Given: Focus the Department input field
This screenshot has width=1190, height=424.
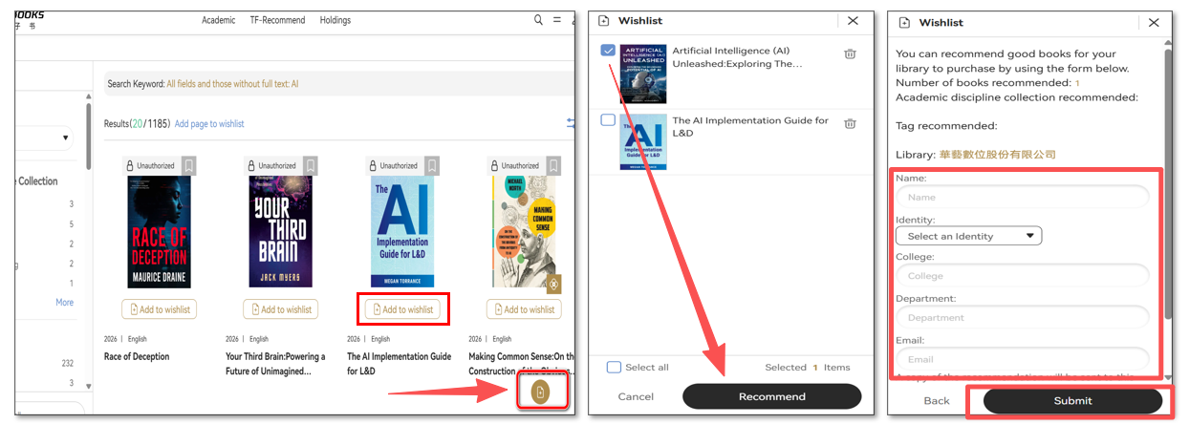Looking at the screenshot, I should (x=1022, y=317).
